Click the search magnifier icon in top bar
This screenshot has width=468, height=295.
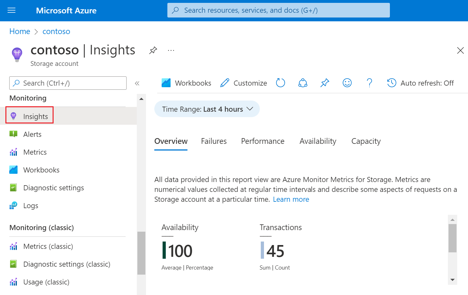175,10
